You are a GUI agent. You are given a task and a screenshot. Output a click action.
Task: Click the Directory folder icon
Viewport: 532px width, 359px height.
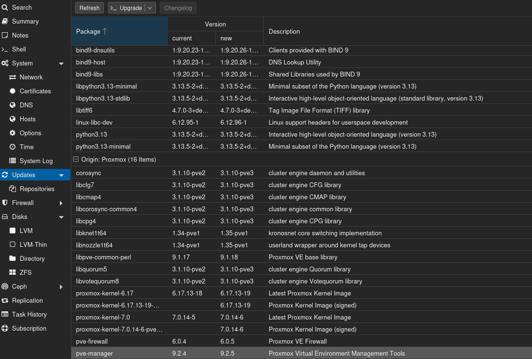(13, 258)
